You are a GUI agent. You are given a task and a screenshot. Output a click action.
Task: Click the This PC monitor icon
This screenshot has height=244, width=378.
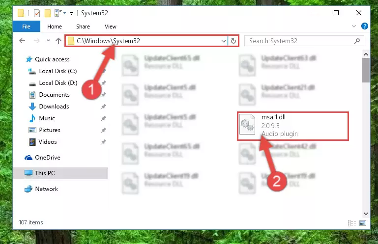pos(29,173)
